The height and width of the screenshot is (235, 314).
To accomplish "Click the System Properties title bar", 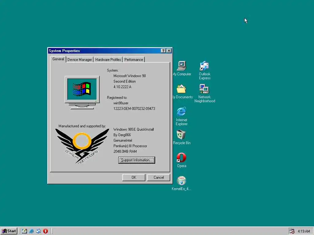I will tap(104, 51).
